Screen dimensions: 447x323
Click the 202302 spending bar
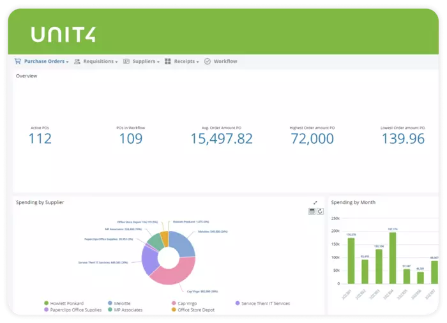365,272
